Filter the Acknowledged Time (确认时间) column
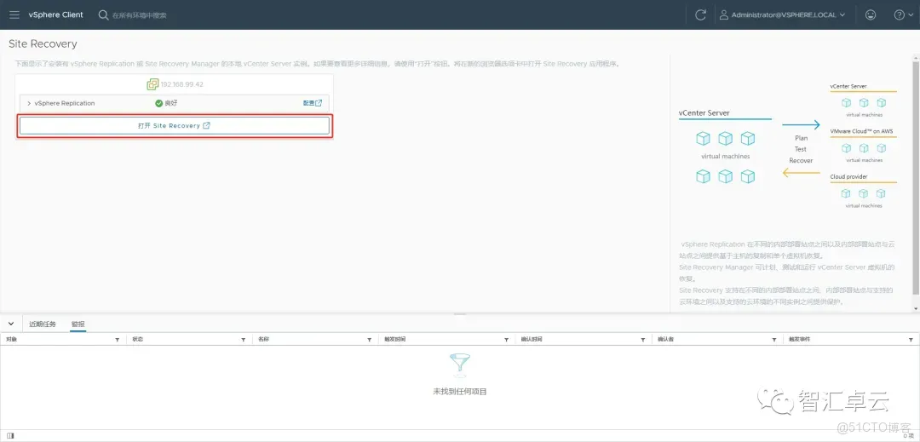This screenshot has width=920, height=442. click(x=643, y=340)
